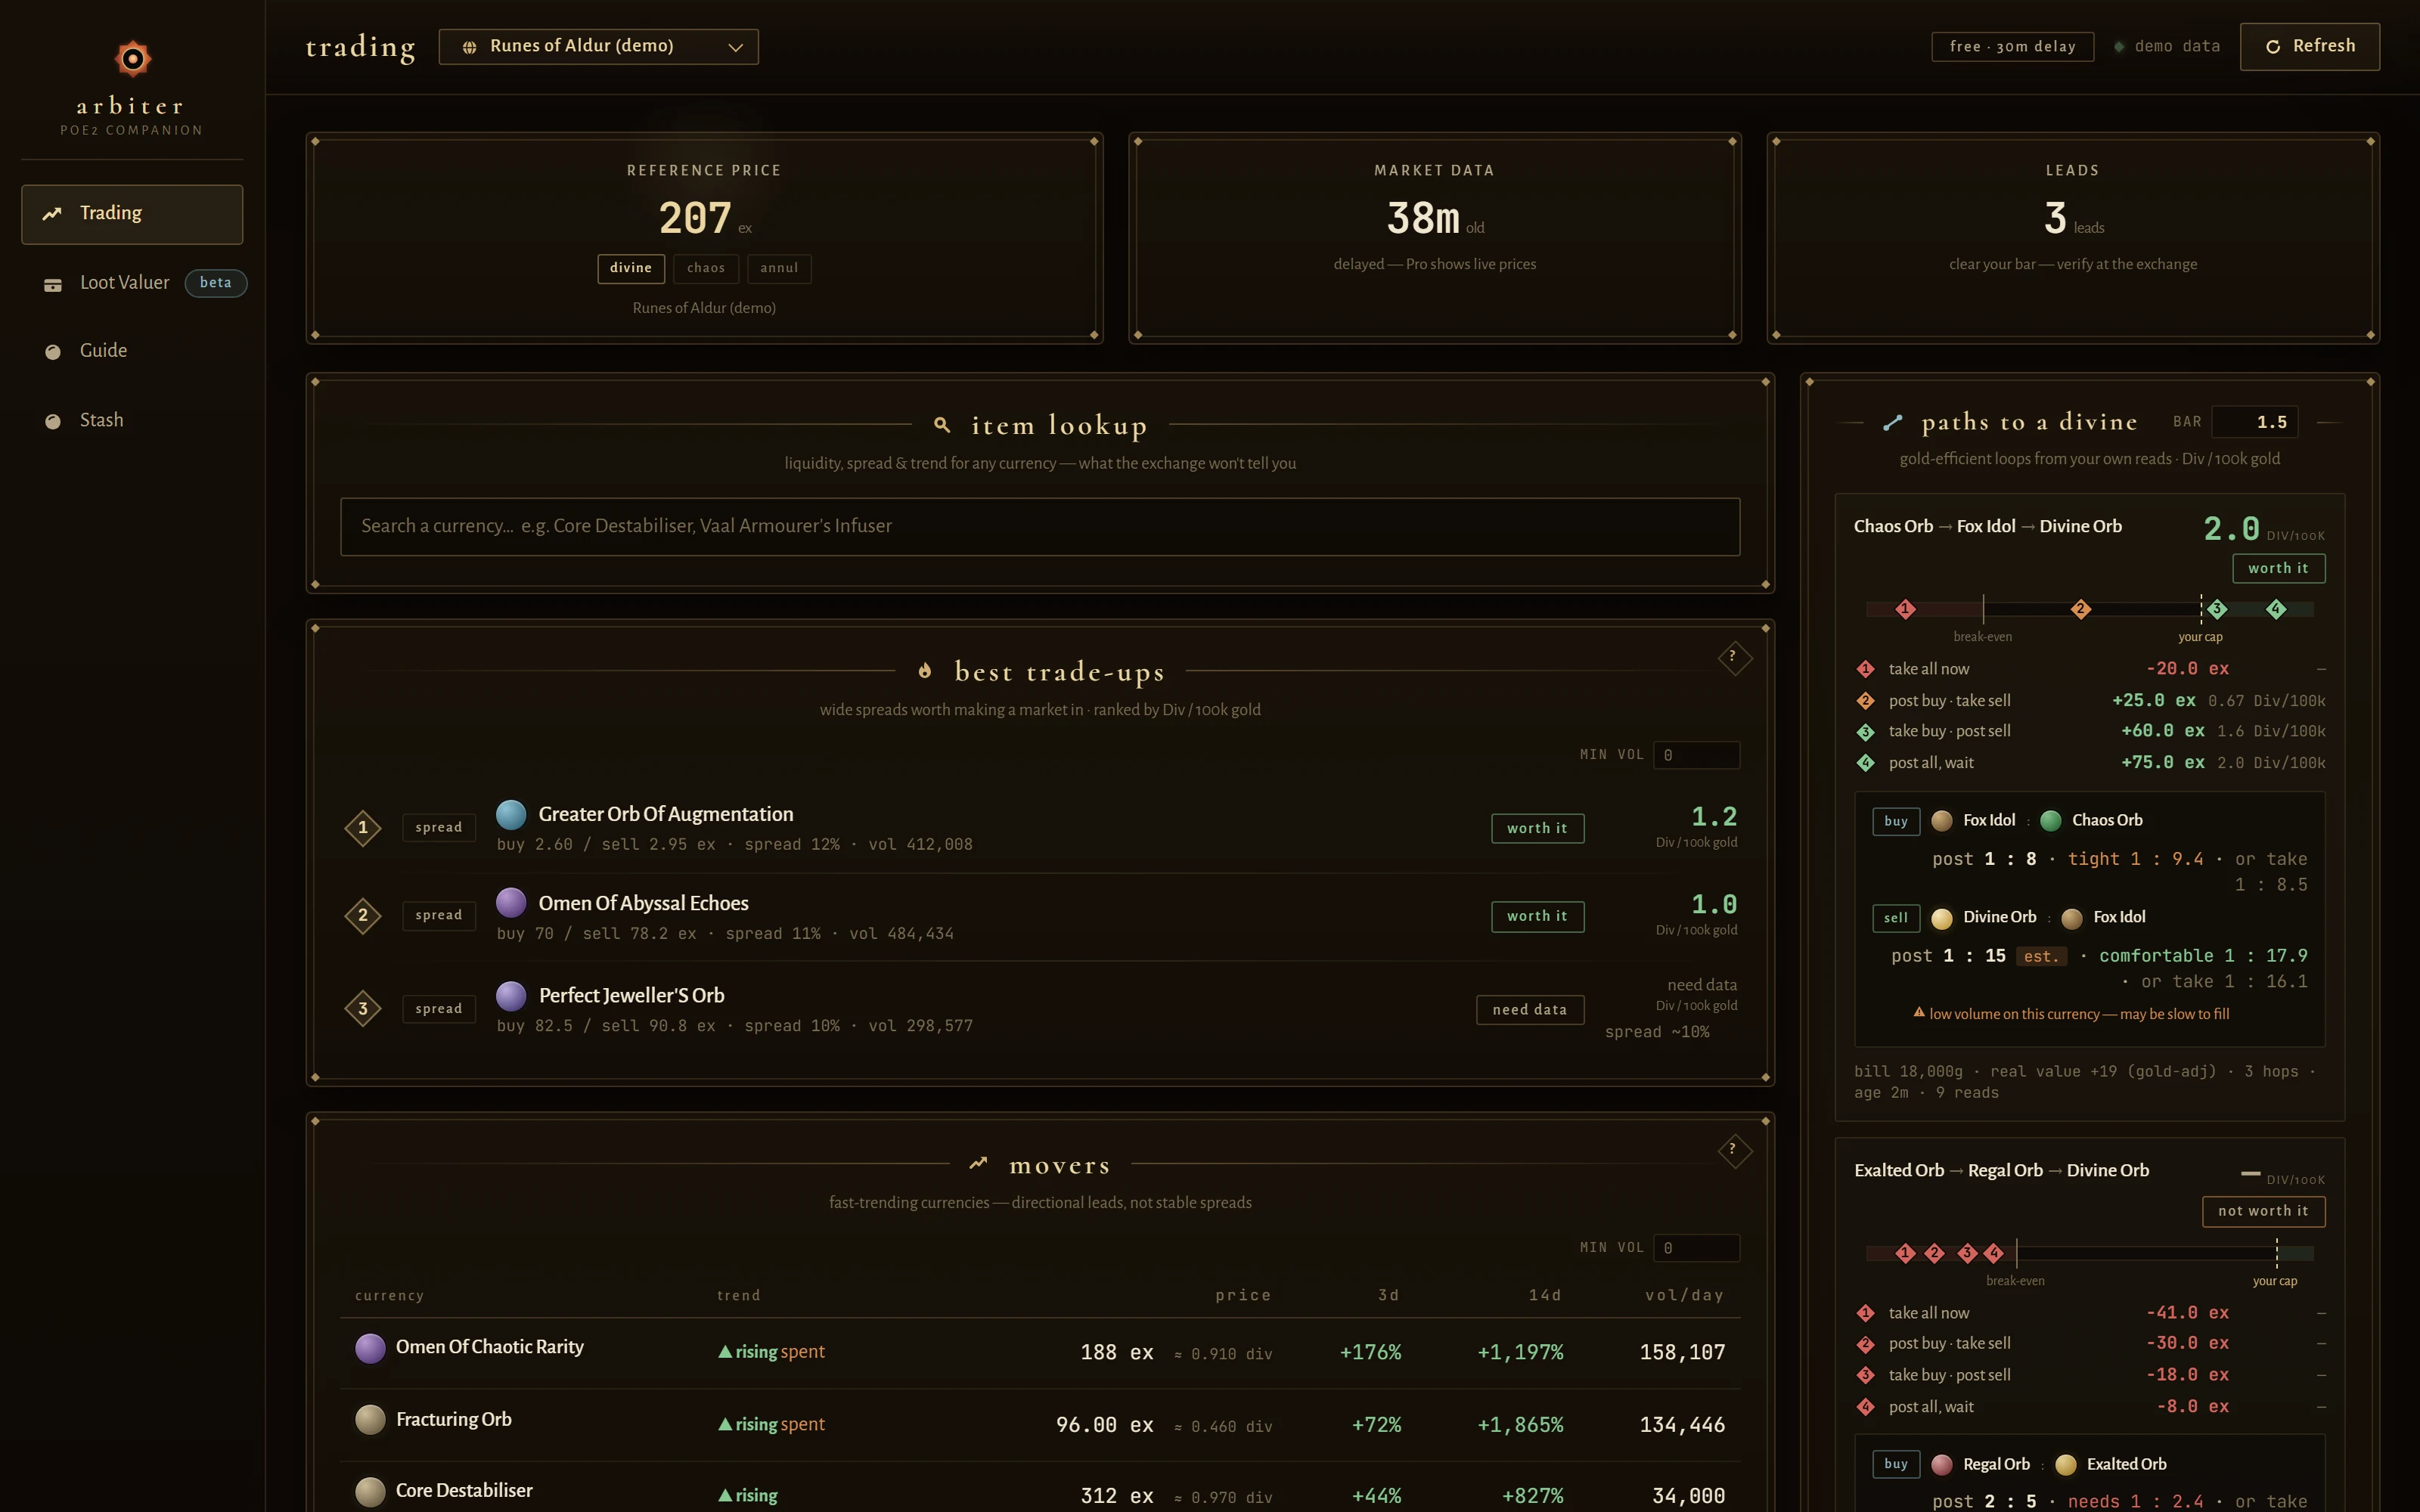Click the take all now -20.0 ex row

coord(2090,669)
